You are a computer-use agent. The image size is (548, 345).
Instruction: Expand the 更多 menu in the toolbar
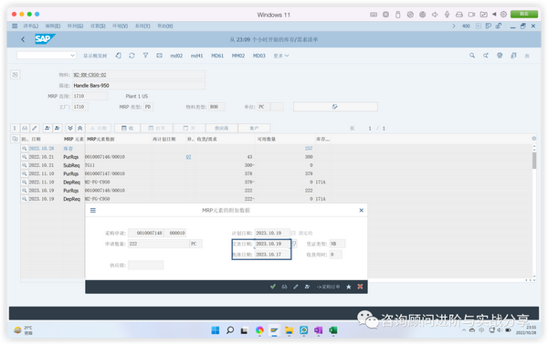click(x=281, y=56)
